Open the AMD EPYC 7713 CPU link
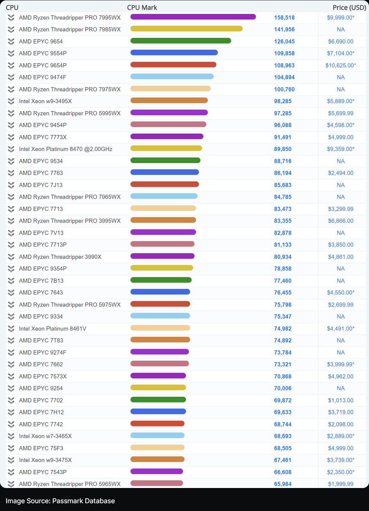The image size is (369, 511). click(x=41, y=209)
